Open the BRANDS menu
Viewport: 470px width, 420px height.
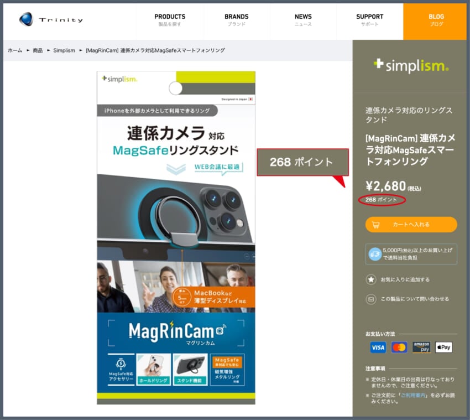[236, 20]
